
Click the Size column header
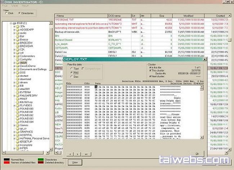tap(161, 16)
